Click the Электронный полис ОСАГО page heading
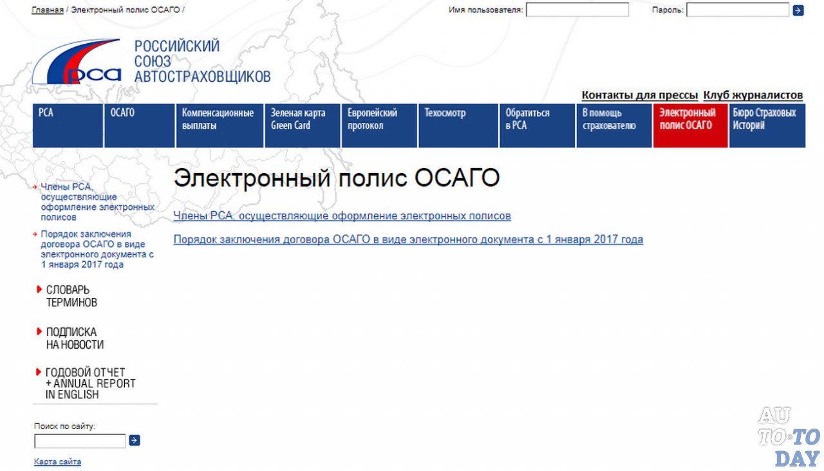The image size is (824, 471). 336,178
